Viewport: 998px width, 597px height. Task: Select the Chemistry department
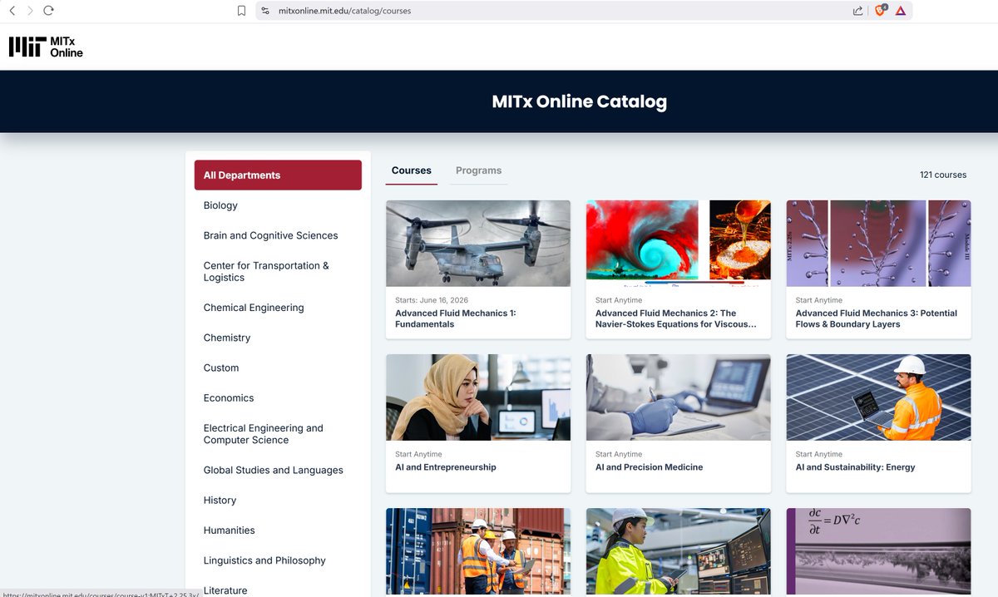point(227,338)
